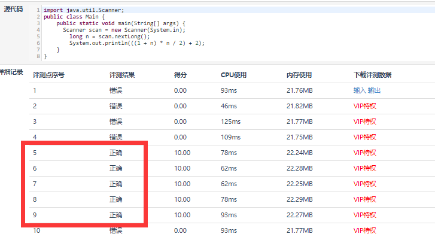The width and height of the screenshot is (435, 246).
Task: Click VIP特权 link for test point 9
Action: tap(365, 215)
